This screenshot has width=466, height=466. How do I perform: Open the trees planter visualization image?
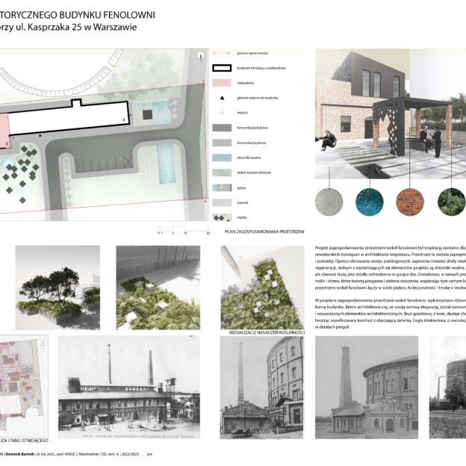(58, 288)
